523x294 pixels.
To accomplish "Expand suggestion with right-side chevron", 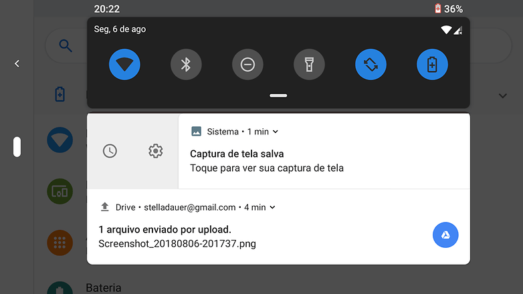I will [503, 96].
